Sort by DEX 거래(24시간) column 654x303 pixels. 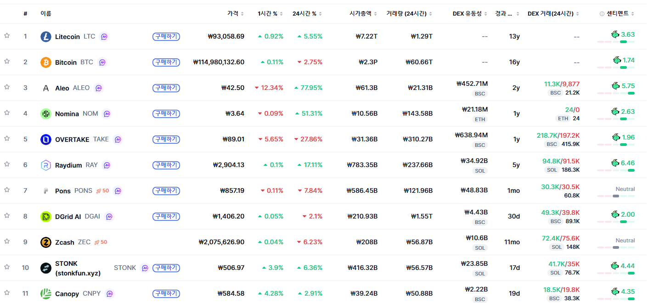point(553,14)
